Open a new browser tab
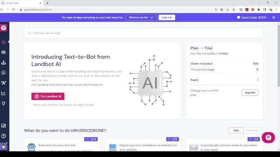280x157 pixels. pos(47,3)
